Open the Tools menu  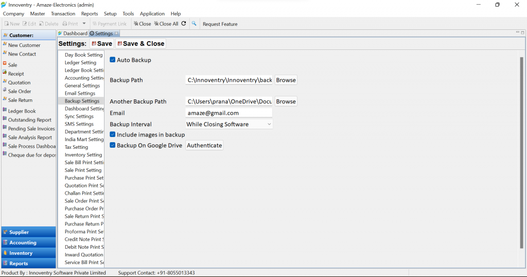coord(128,14)
